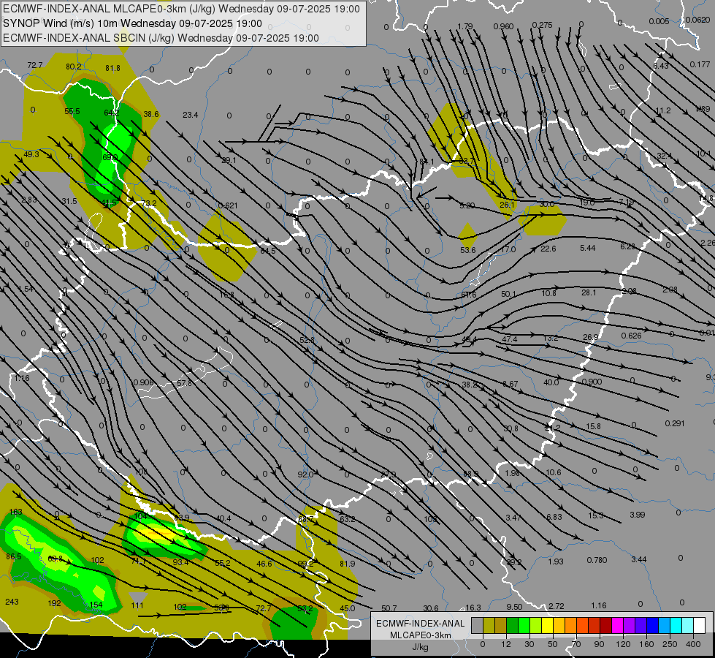Click the map value 23.4
715x658 pixels.
(190, 115)
